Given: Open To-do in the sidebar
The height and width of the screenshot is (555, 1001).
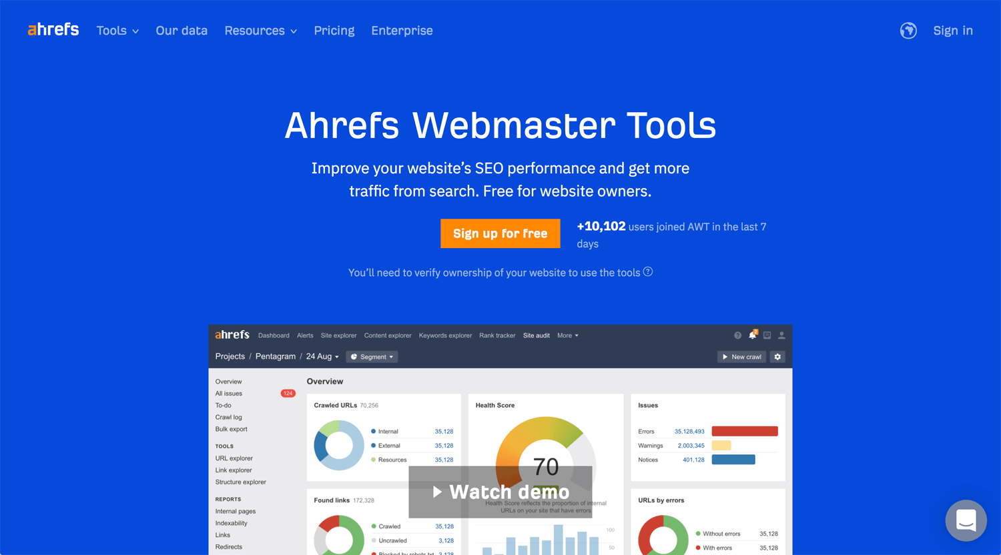Looking at the screenshot, I should pyautogui.click(x=223, y=406).
